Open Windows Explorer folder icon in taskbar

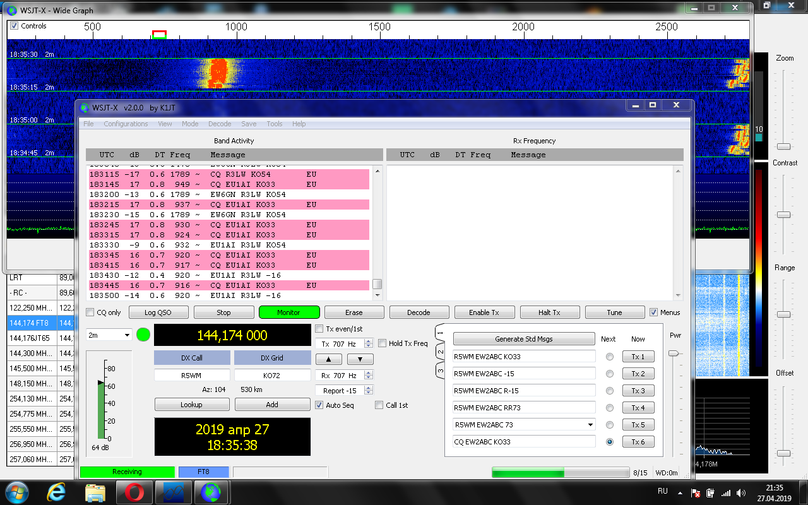pyautogui.click(x=95, y=492)
